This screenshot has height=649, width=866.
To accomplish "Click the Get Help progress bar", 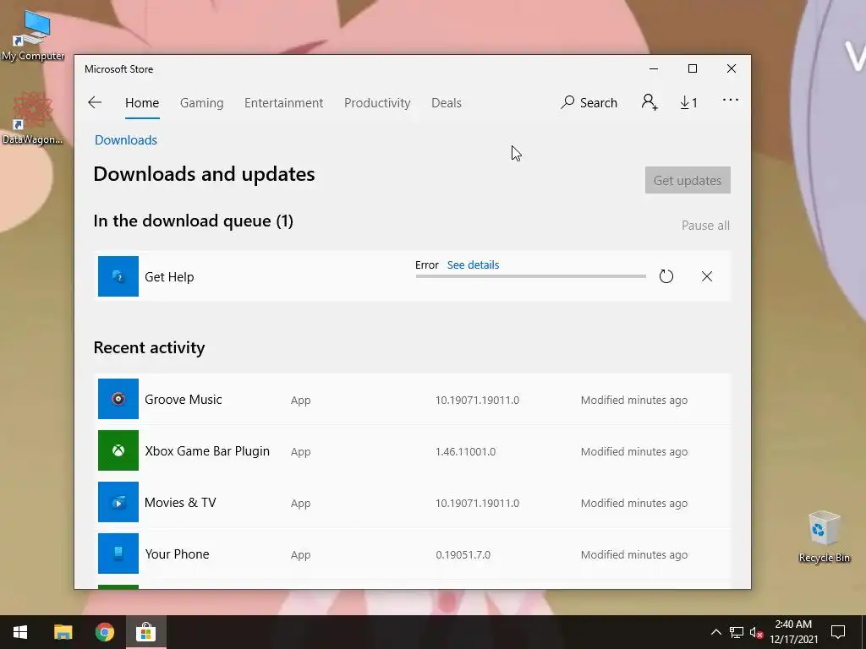I will [530, 276].
